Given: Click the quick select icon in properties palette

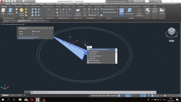Looking at the screenshot, I should click(x=50, y=28).
